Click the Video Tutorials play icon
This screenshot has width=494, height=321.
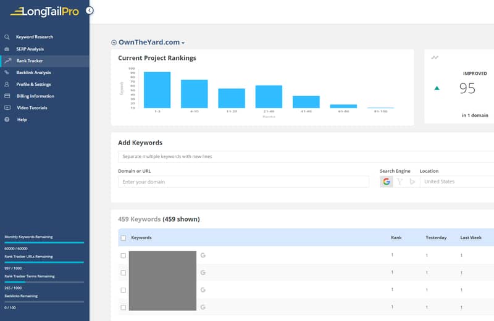pyautogui.click(x=7, y=108)
